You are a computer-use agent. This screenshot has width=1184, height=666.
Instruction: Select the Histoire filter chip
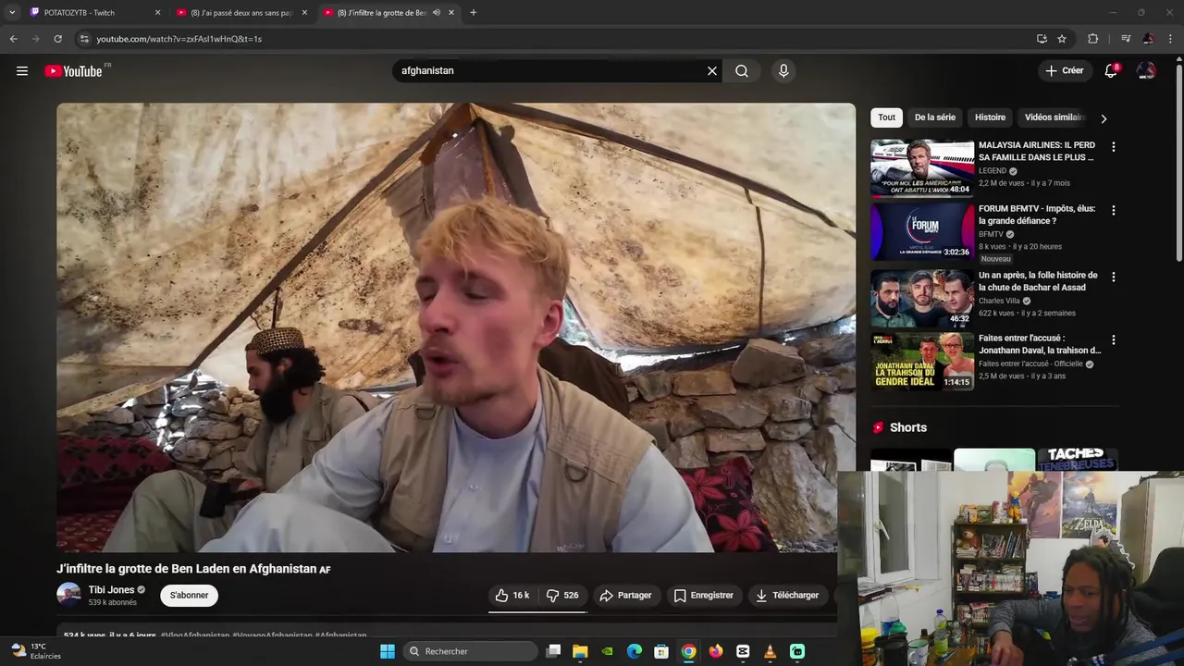click(990, 117)
